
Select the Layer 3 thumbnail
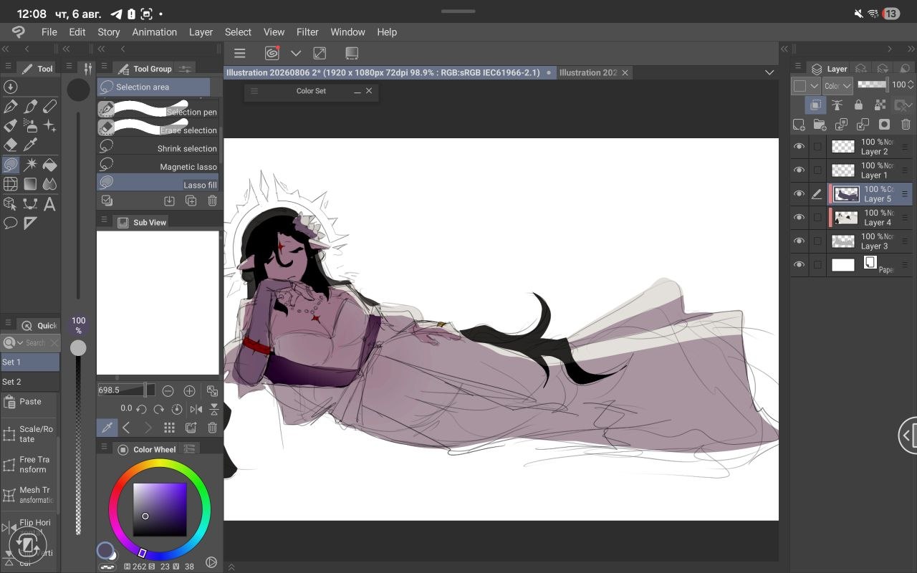point(843,241)
